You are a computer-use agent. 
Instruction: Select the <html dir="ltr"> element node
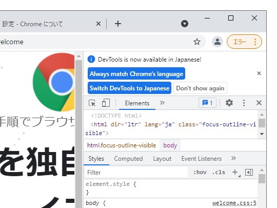(171, 128)
